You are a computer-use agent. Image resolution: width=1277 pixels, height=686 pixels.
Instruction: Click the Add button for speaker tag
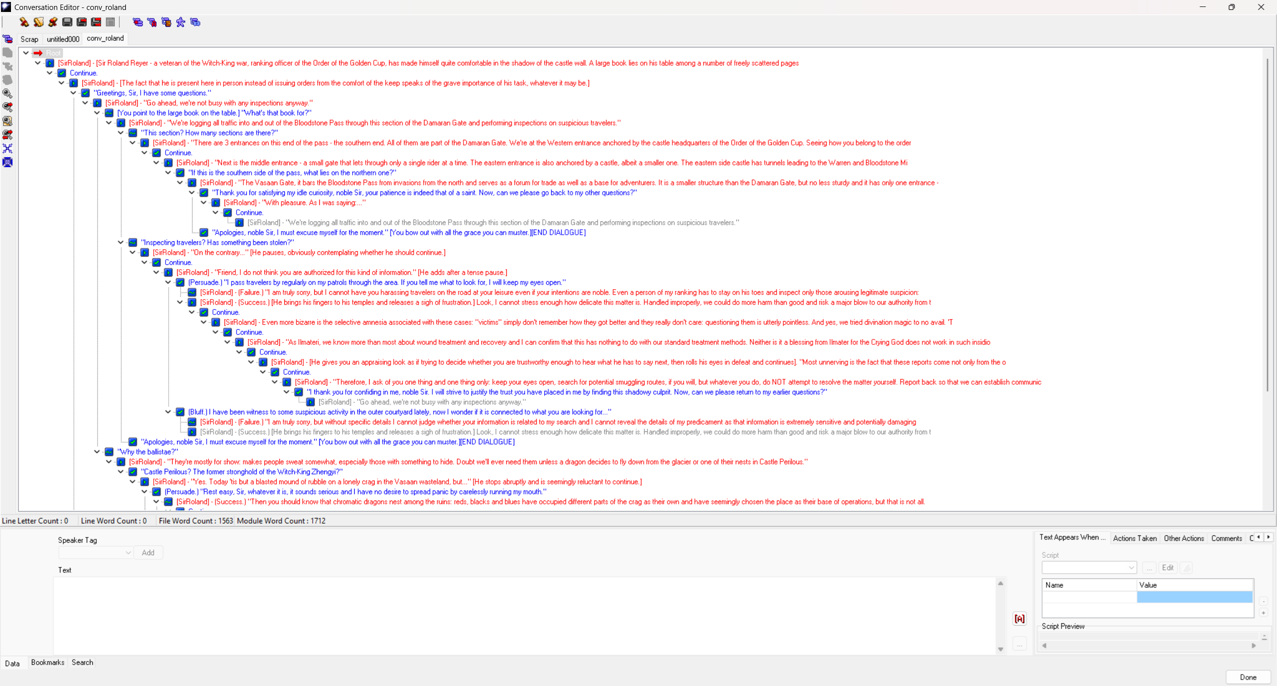(x=148, y=552)
